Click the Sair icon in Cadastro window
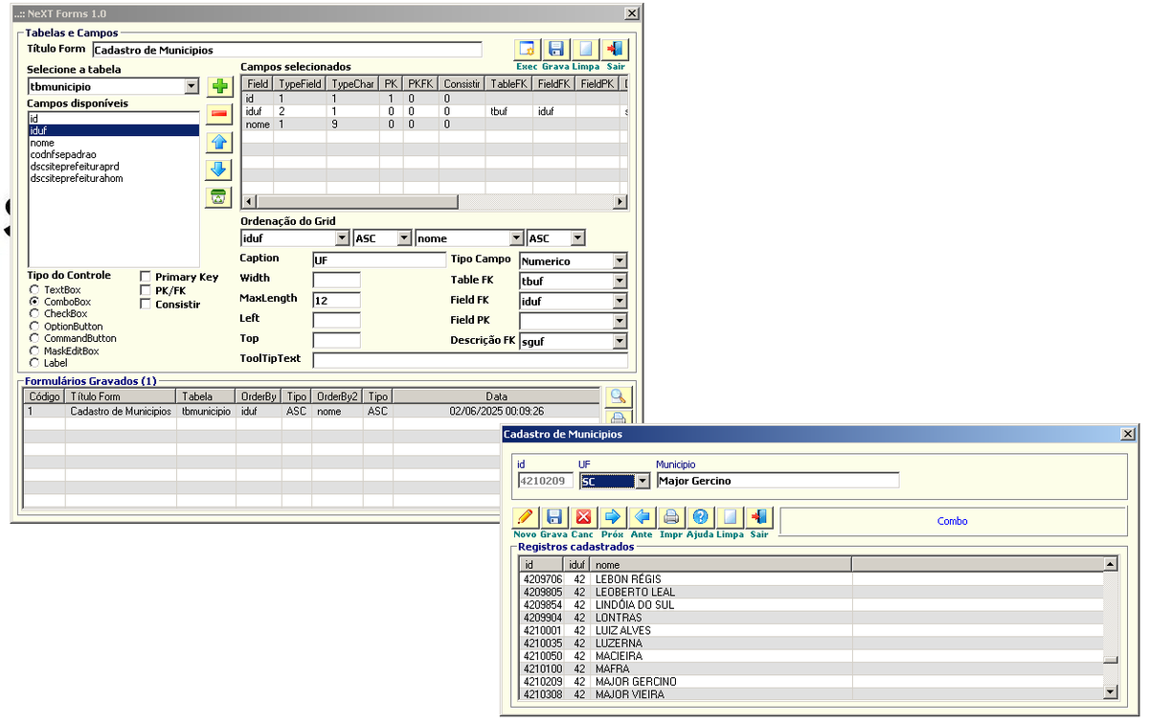The width and height of the screenshot is (1149, 723). tap(759, 517)
